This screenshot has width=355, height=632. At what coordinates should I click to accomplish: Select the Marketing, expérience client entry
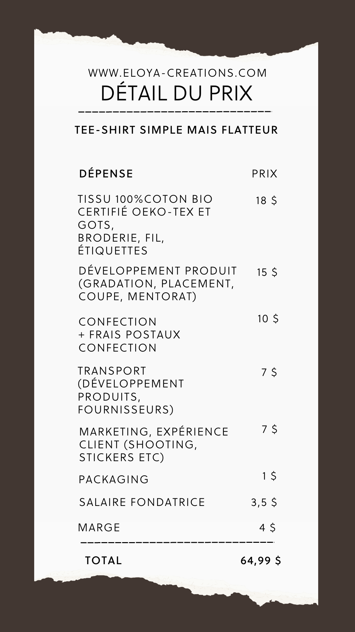click(154, 444)
